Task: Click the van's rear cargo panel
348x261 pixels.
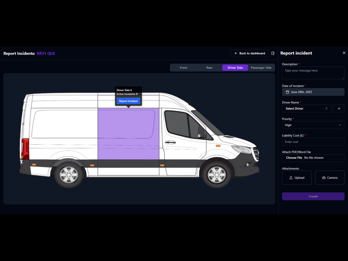Action: tap(64, 133)
